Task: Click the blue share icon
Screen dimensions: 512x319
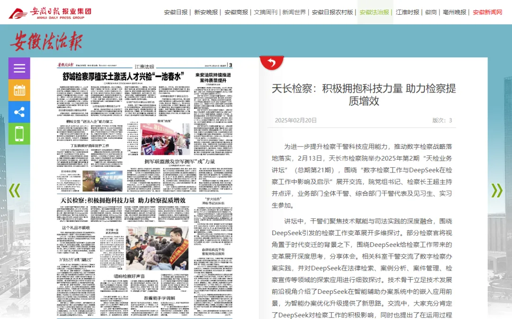Action: (19, 112)
